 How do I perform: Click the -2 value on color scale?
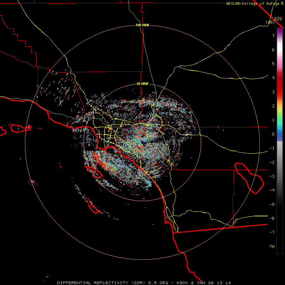click(272, 162)
